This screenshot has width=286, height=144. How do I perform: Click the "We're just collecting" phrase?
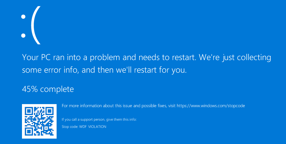pyautogui.click(x=235, y=58)
